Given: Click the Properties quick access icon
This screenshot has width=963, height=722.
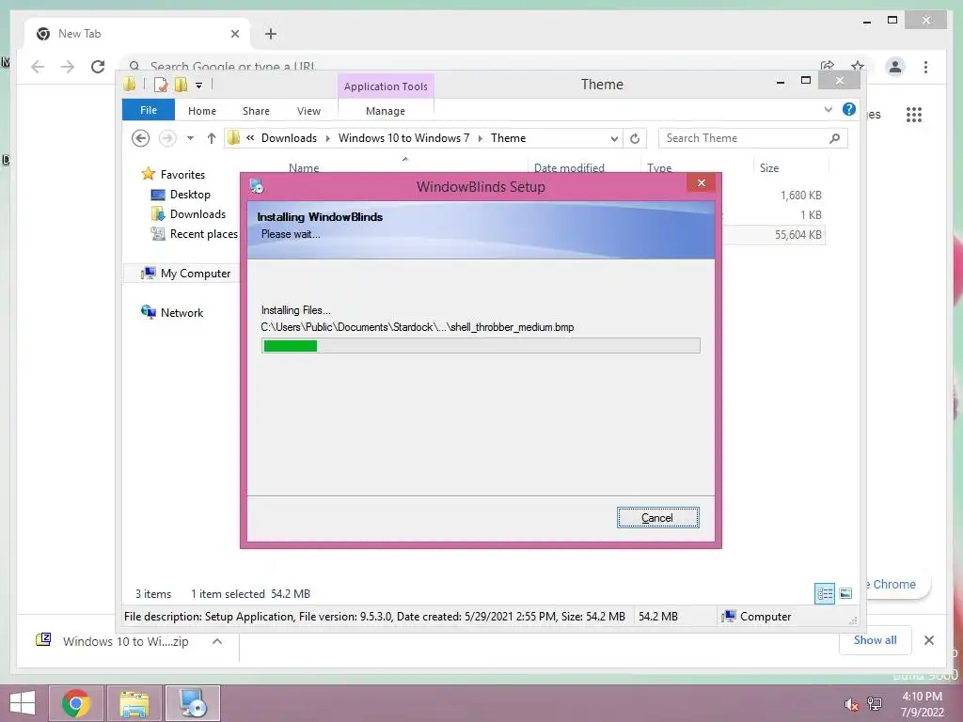Looking at the screenshot, I should point(161,85).
